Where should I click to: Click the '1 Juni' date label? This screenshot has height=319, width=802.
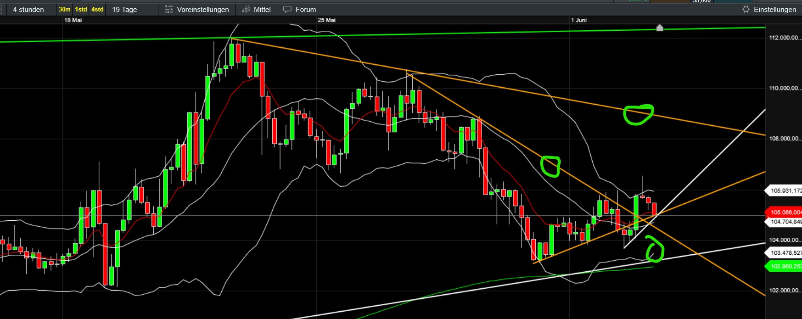(x=579, y=20)
